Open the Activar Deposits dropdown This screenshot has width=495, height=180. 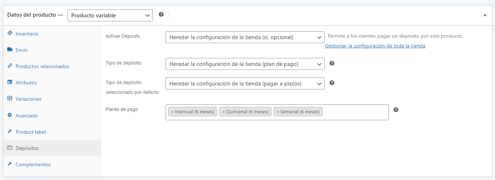(245, 37)
